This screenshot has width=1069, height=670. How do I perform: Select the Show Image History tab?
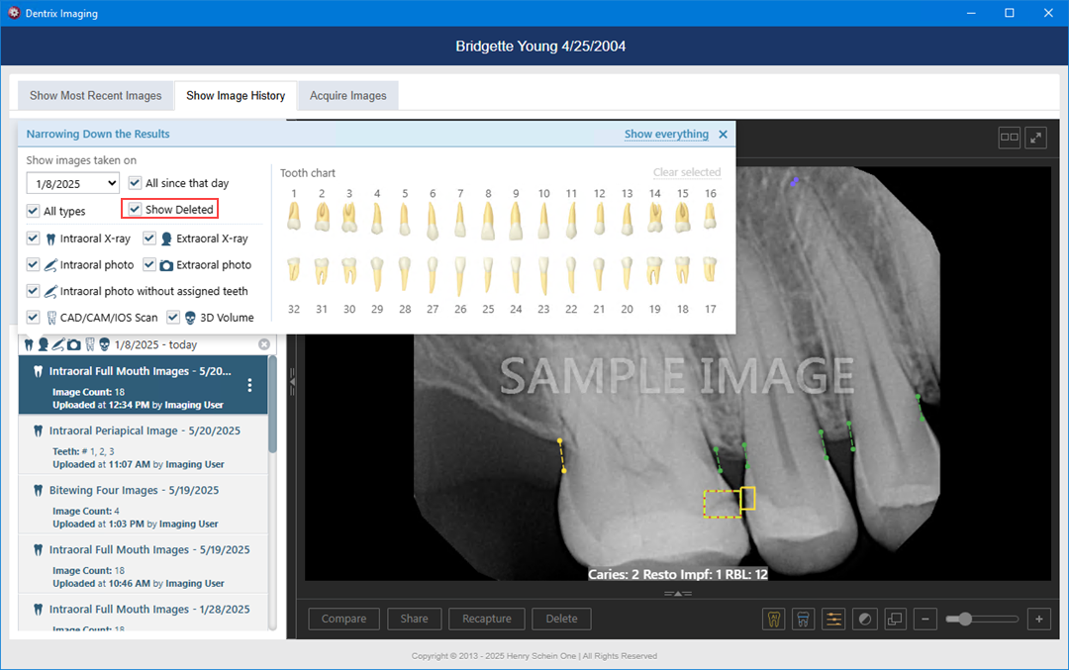tap(236, 95)
